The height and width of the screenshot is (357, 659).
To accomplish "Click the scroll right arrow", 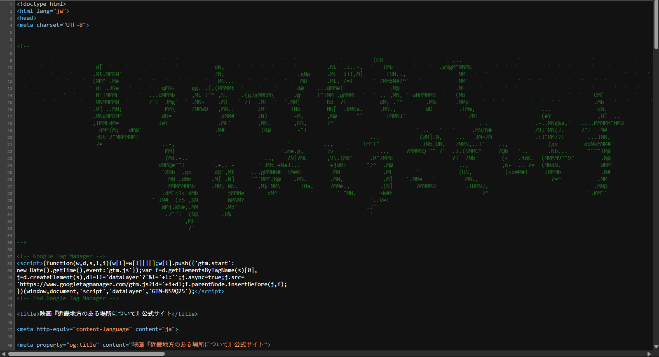I will click(650, 354).
